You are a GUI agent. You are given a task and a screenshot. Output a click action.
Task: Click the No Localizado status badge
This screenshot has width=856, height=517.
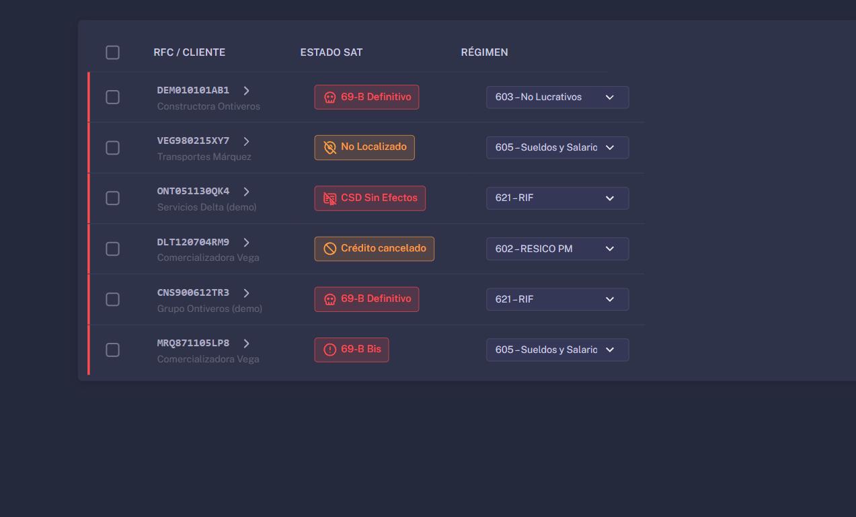(x=364, y=147)
